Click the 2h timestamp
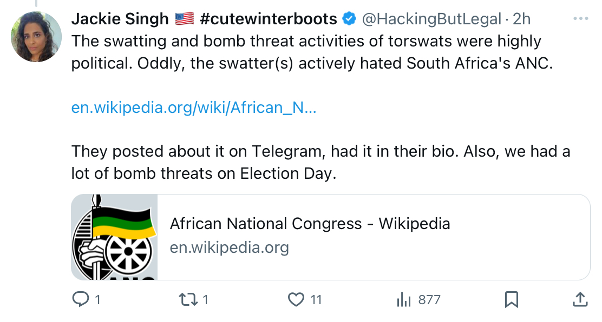Image resolution: width=602 pixels, height=322 pixels. pyautogui.click(x=521, y=19)
